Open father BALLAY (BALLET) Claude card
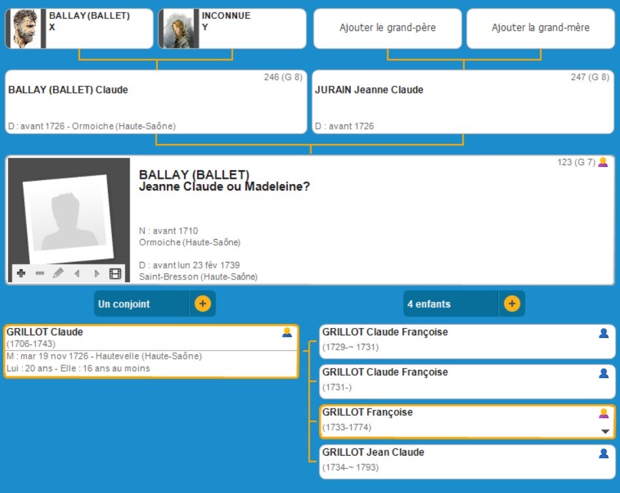The height and width of the screenshot is (493, 620). click(156, 101)
